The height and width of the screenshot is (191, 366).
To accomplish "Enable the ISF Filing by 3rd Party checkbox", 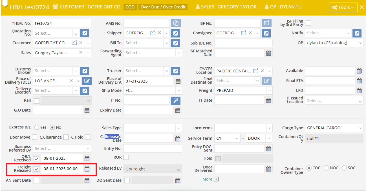I will [x=308, y=23].
